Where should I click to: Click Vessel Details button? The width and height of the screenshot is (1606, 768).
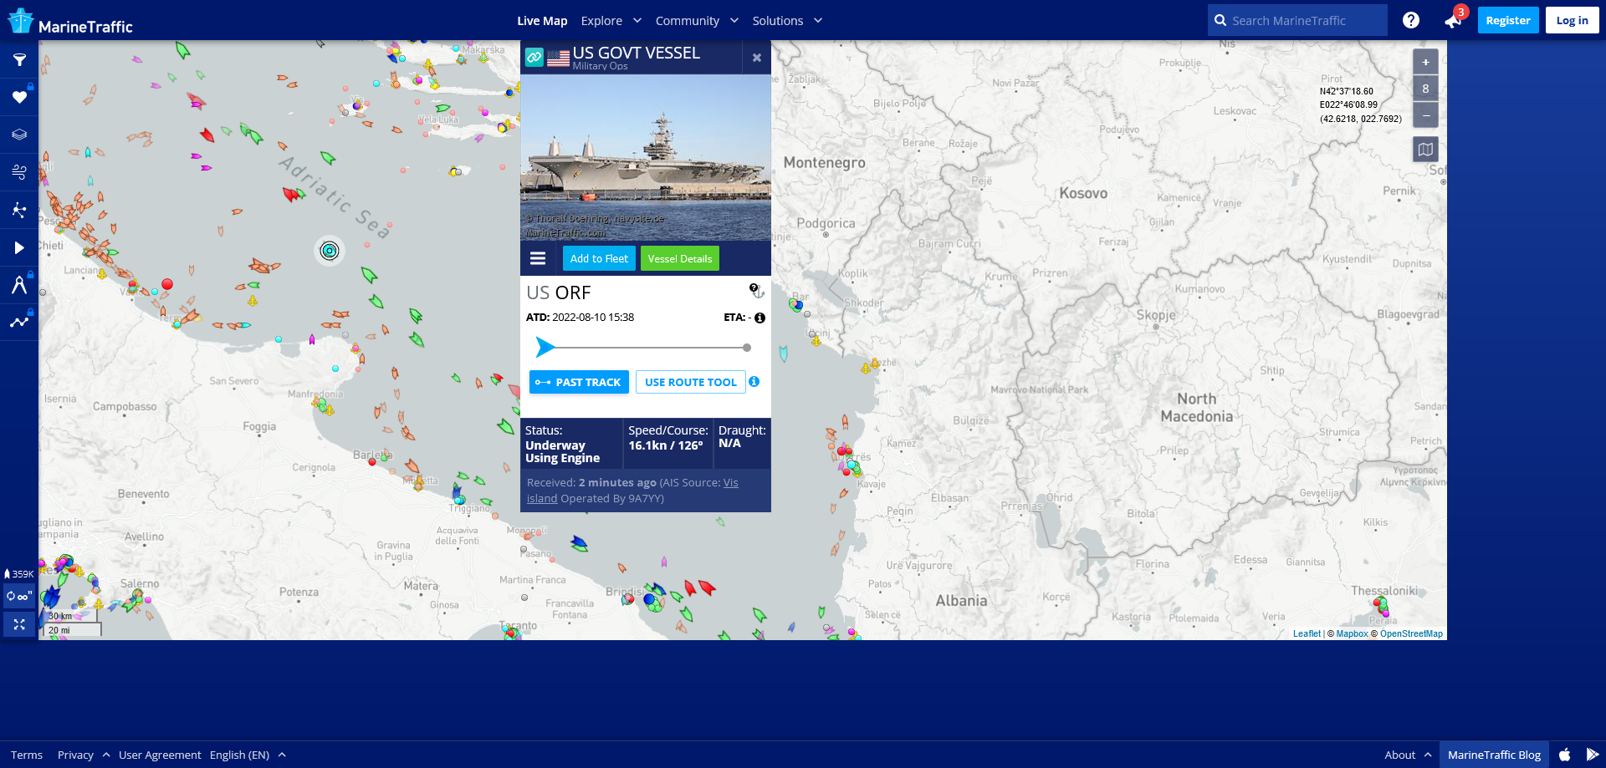click(x=680, y=258)
